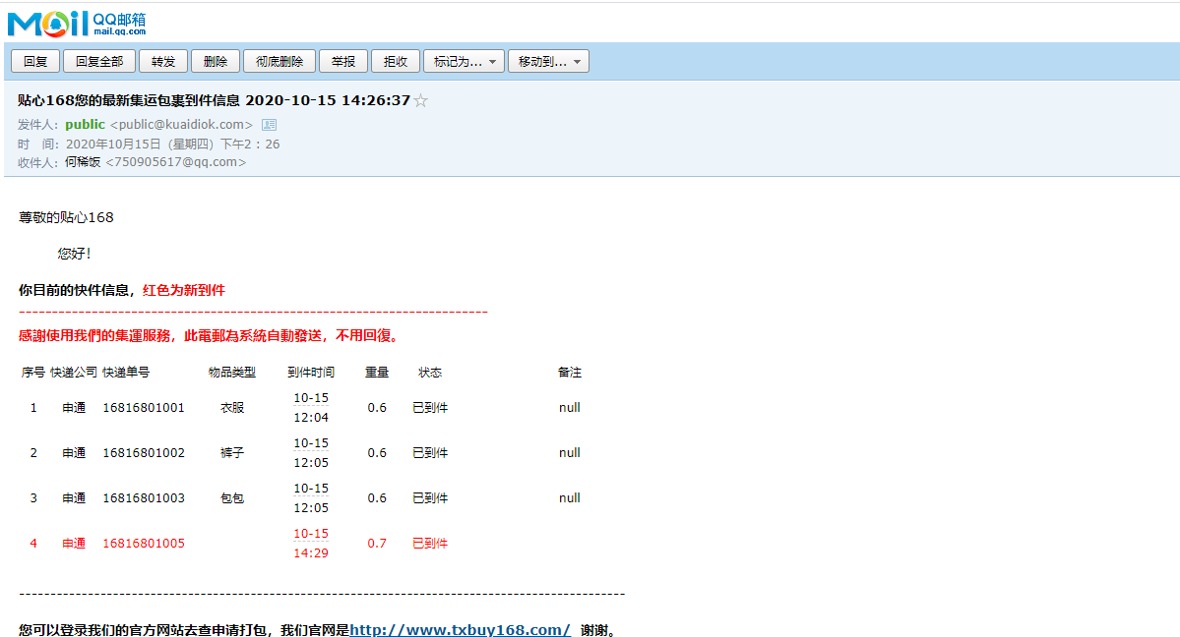Screen dimensions: 1180x637
Task: Click tracking number 16816801001
Action: (144, 408)
